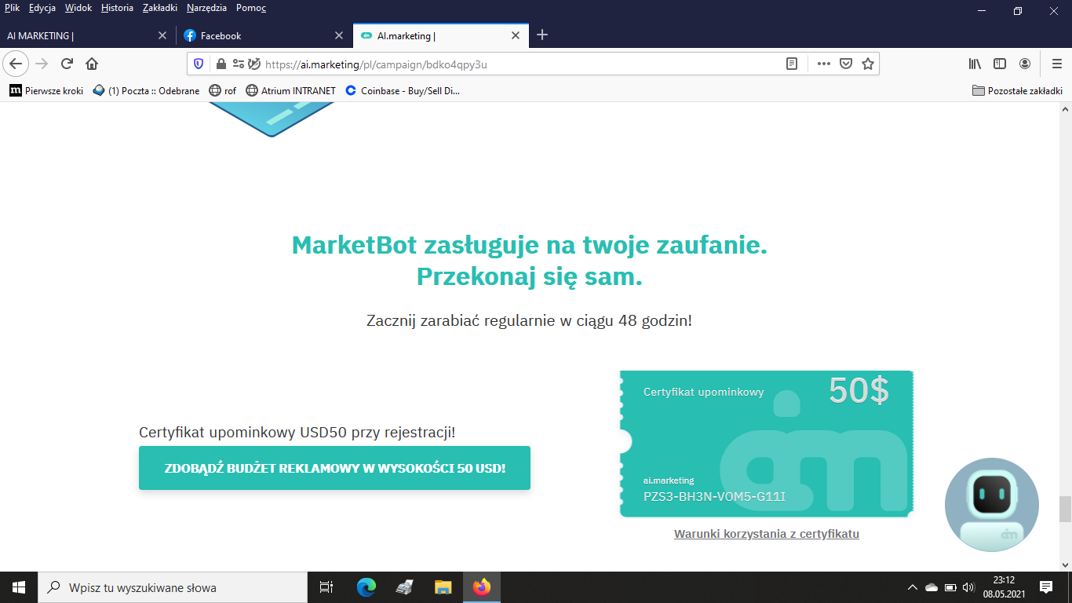Open the Narzędzia menu
This screenshot has height=603, width=1072.
click(206, 8)
